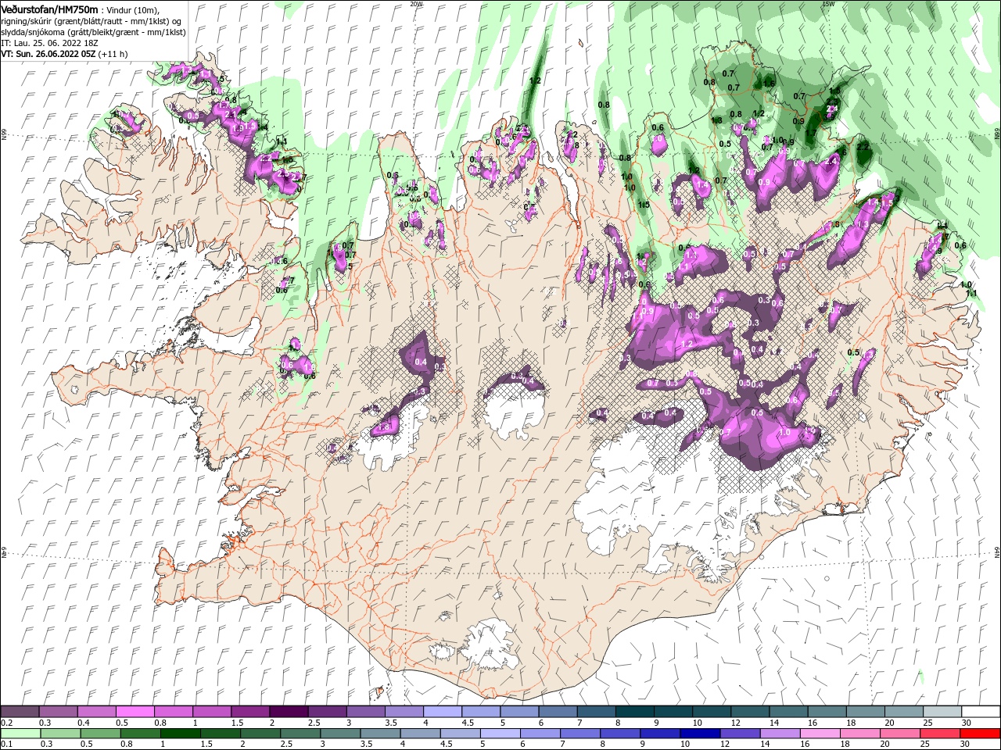Screen dimensions: 1001x750
Task: Pick the darkest green bottom-row swatch at 1
Action: (x=180, y=734)
